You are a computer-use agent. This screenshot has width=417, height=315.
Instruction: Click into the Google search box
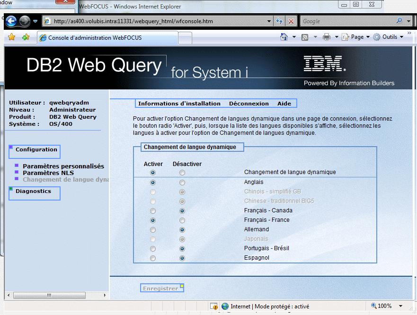point(347,21)
